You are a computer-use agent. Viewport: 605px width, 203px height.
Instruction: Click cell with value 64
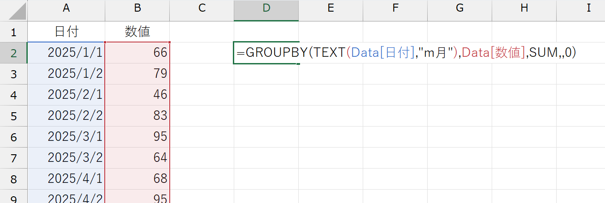137,158
